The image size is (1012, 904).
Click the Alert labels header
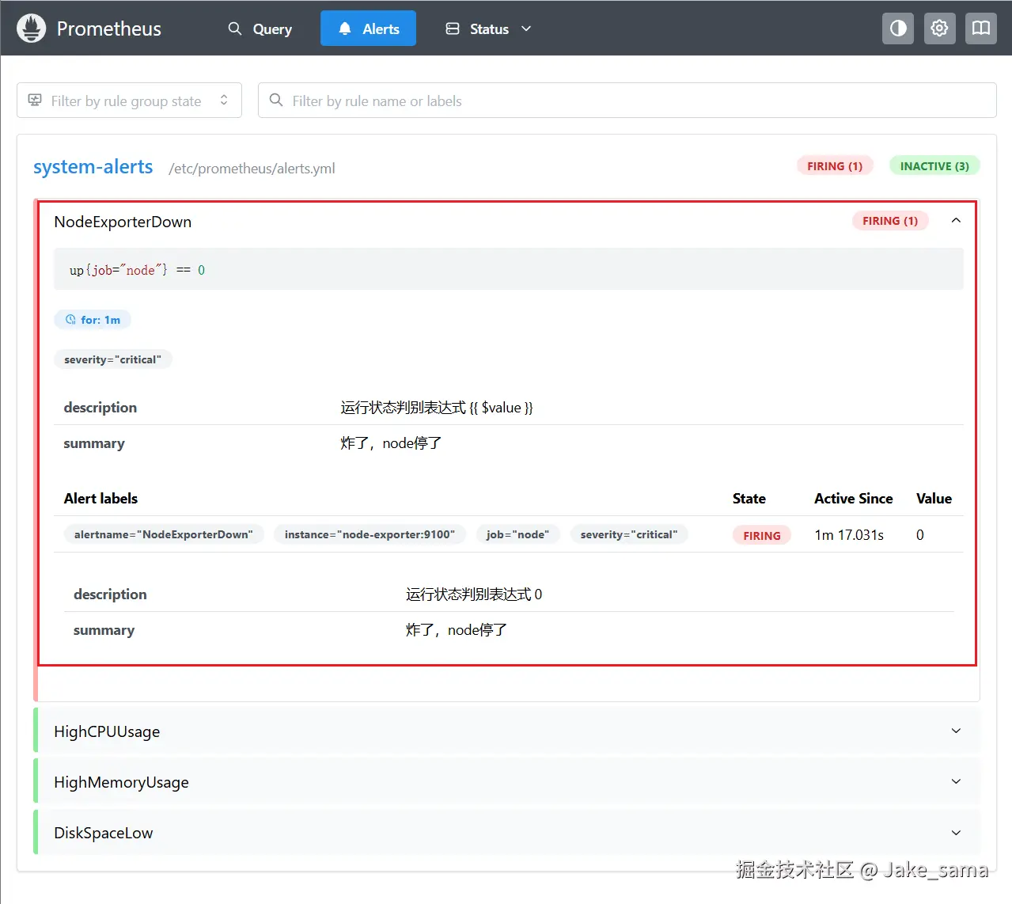click(x=100, y=498)
